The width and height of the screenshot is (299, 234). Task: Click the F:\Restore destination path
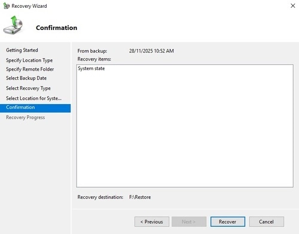coord(140,197)
